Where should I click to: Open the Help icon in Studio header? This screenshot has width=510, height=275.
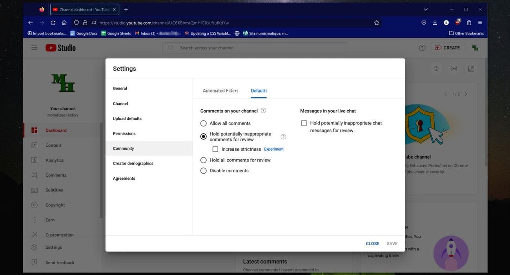422,48
